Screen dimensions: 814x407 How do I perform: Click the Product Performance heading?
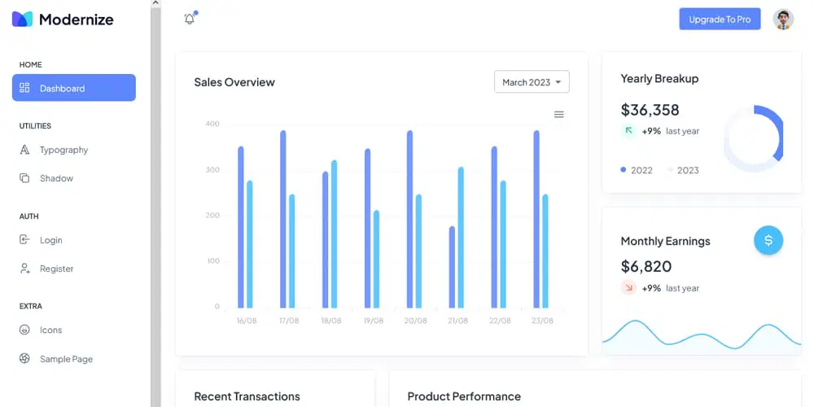tap(464, 396)
